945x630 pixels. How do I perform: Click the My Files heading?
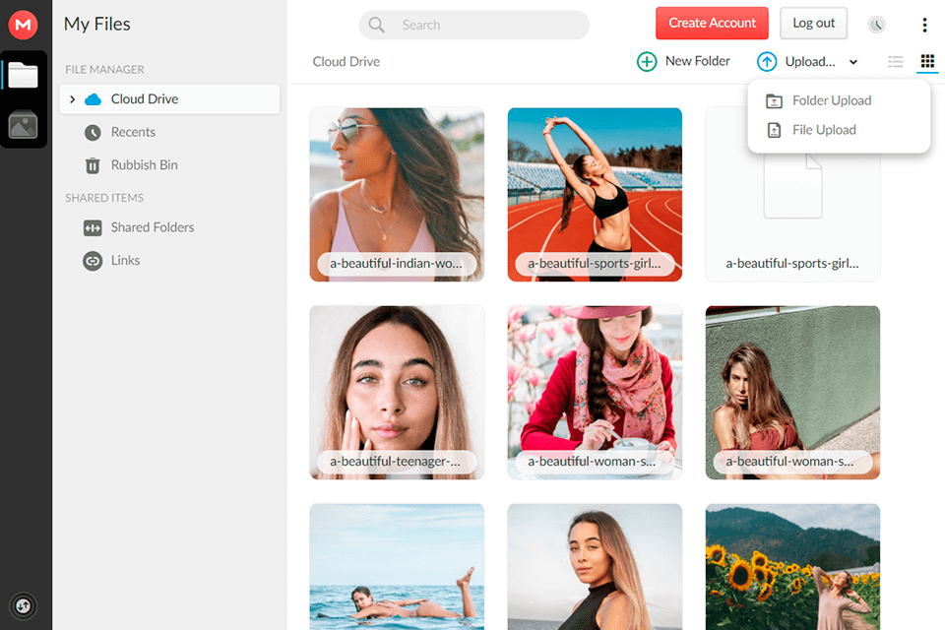pyautogui.click(x=97, y=24)
